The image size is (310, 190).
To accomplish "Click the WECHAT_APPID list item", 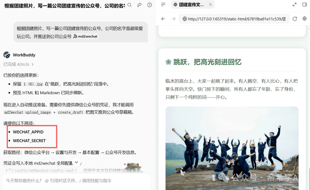I will [28, 132].
